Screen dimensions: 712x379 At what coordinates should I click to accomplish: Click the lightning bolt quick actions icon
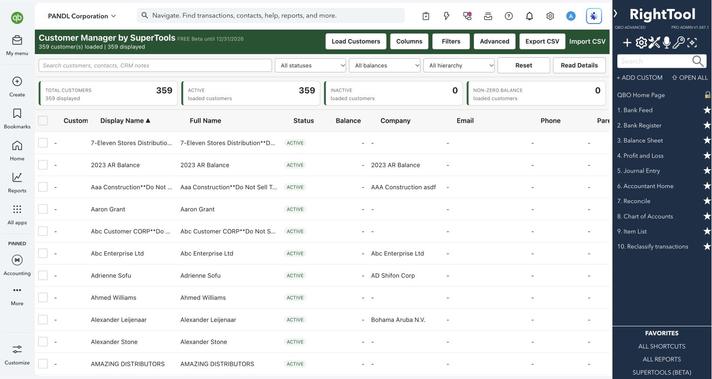(446, 16)
